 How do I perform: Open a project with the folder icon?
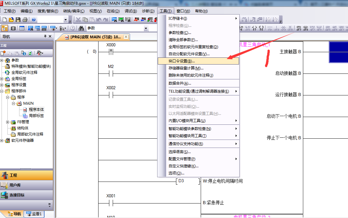(x=11, y=20)
